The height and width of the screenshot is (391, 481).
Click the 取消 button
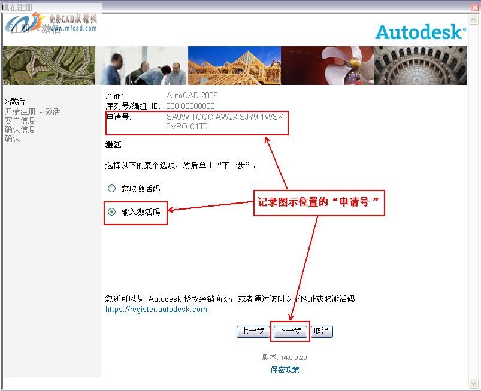322,331
